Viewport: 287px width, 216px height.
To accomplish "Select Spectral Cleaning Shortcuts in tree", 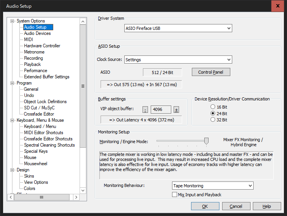I will tap(49, 145).
